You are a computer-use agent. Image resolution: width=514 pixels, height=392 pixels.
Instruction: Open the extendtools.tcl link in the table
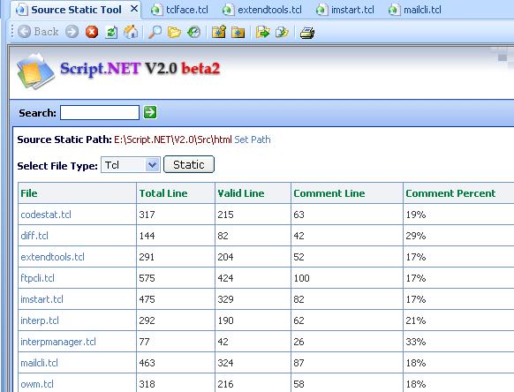pos(52,257)
